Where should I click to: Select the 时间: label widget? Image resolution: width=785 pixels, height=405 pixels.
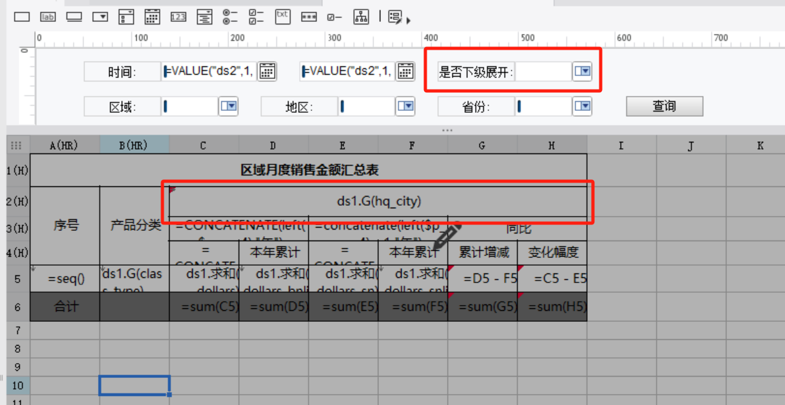pos(122,72)
